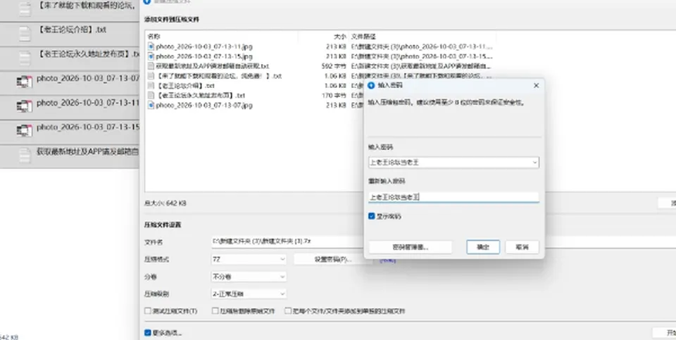The image size is (676, 340).
Task: Click the 取消 button in password dialog
Action: (522, 247)
